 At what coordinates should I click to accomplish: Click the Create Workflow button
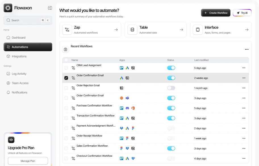point(216,13)
